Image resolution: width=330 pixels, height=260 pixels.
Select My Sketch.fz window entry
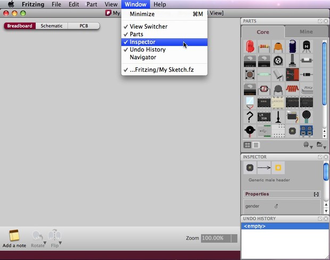click(164, 70)
